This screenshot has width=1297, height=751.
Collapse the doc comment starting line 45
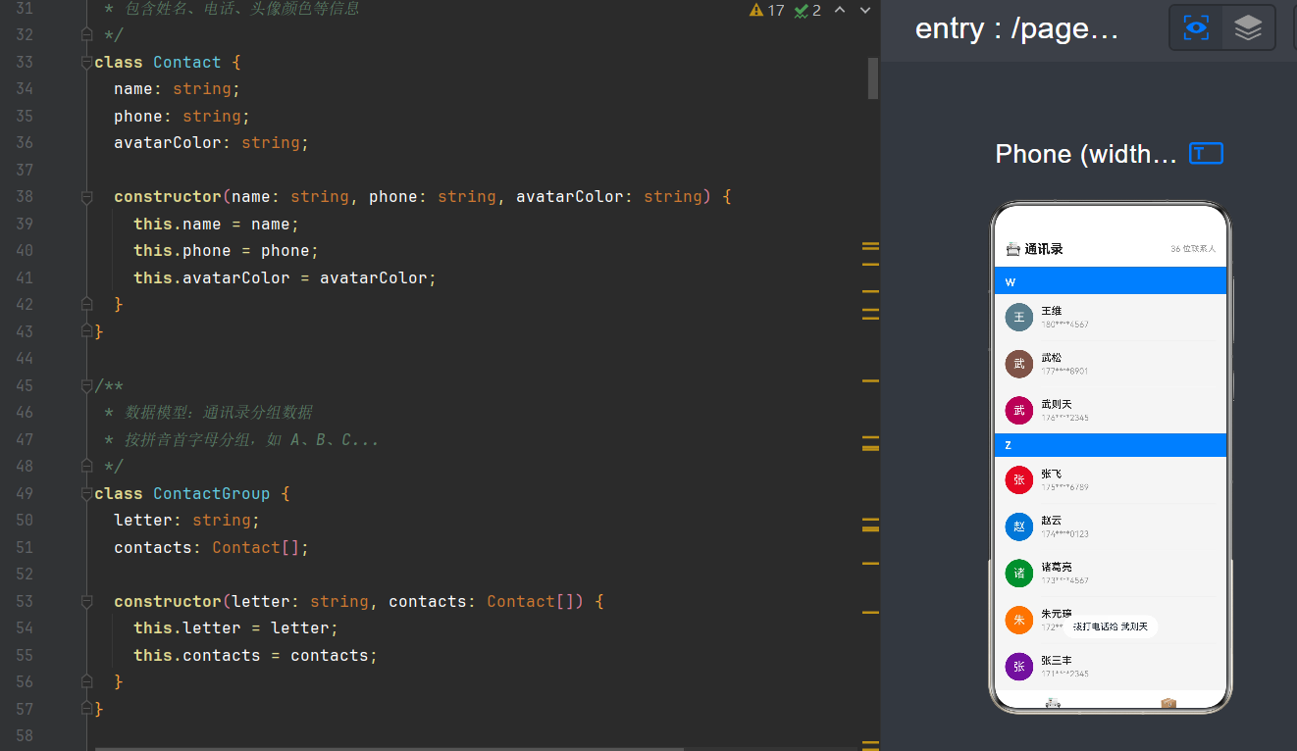(86, 385)
